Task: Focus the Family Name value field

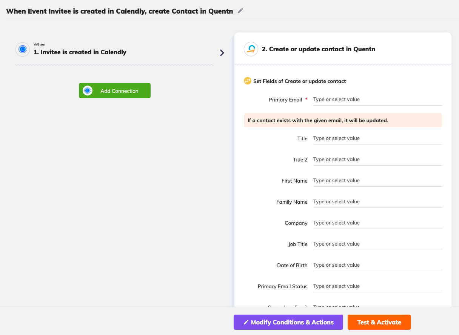Action: pos(377,202)
